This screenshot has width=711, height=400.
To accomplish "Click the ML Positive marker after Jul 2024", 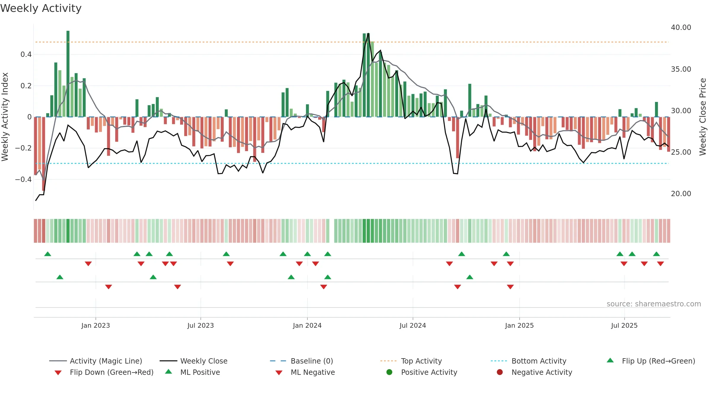I will click(470, 277).
